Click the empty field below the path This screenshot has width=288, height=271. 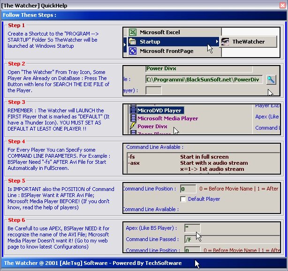[x=153, y=90]
